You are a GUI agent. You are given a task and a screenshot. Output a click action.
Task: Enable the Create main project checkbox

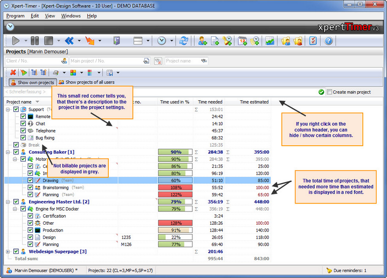tap(329, 92)
